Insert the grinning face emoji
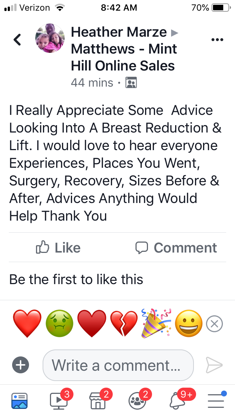 (189, 324)
